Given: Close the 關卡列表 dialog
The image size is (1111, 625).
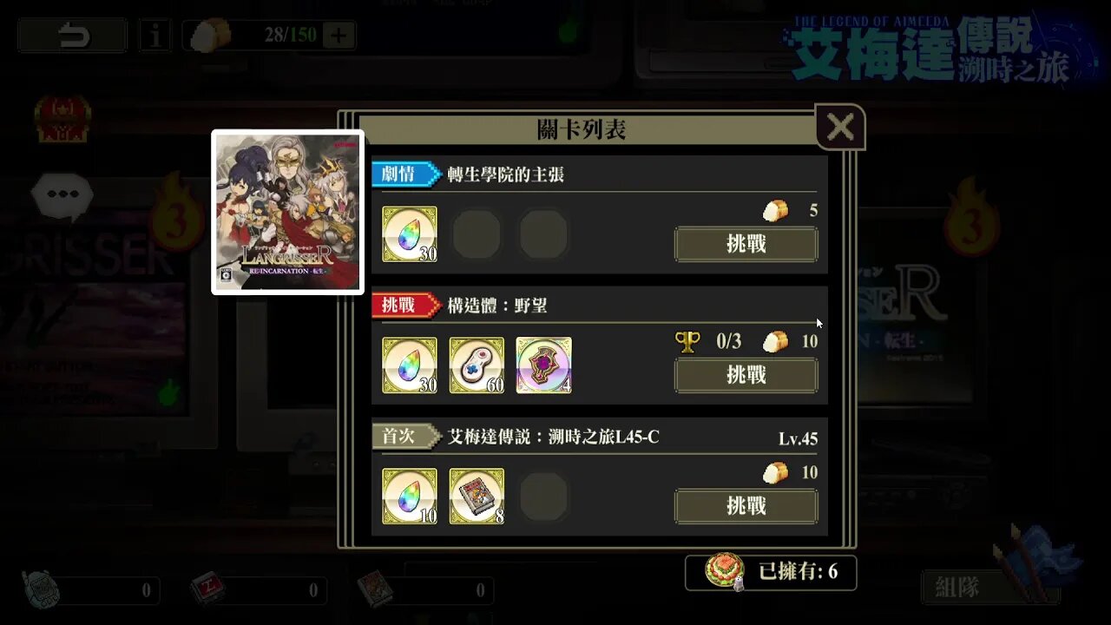Looking at the screenshot, I should point(840,128).
